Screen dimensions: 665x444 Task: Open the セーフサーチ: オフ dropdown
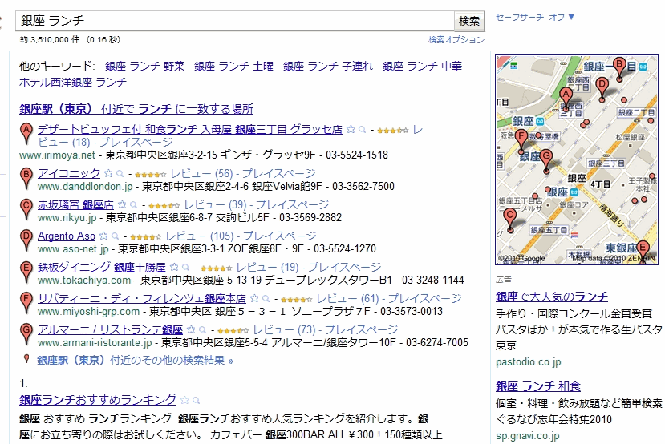[x=535, y=17]
